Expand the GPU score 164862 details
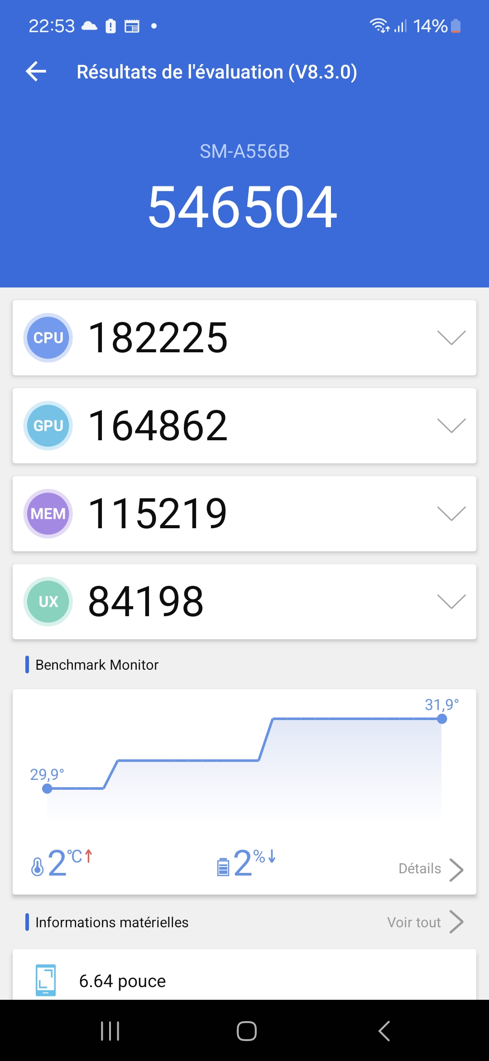The width and height of the screenshot is (489, 1061). pos(451,426)
